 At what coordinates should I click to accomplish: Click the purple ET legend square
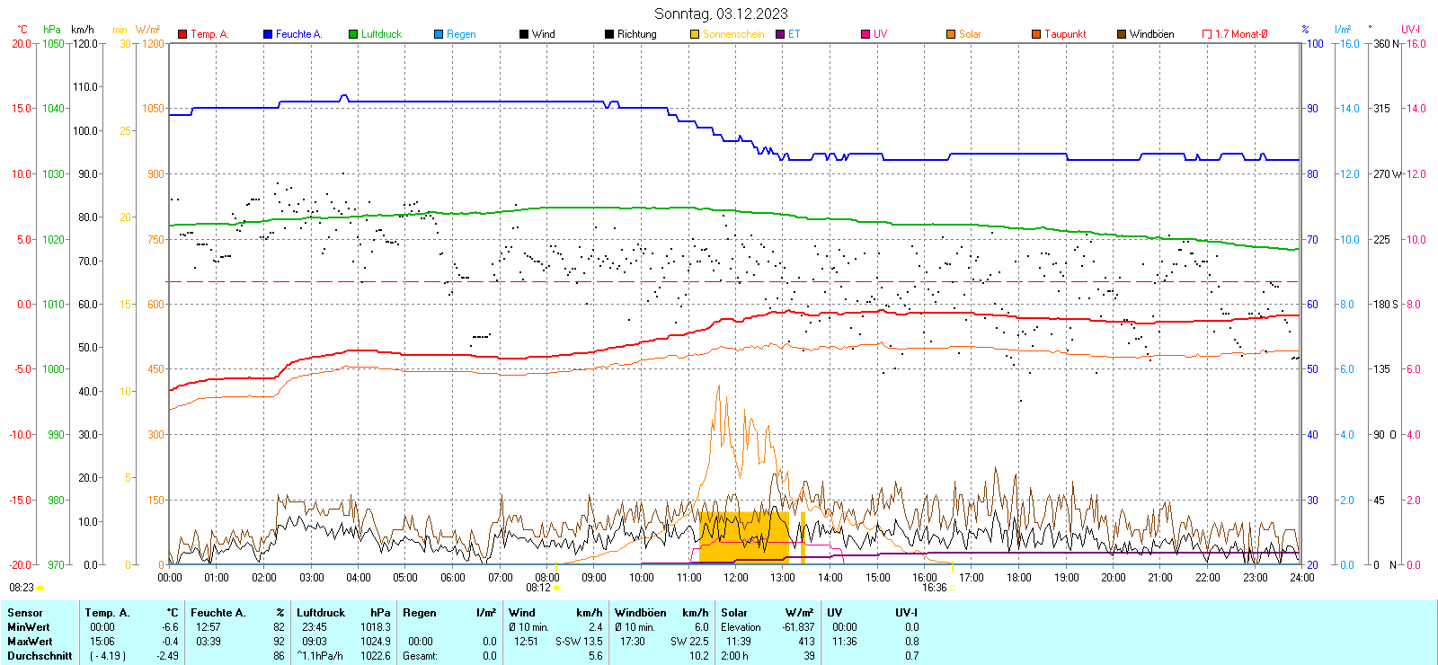(x=780, y=34)
